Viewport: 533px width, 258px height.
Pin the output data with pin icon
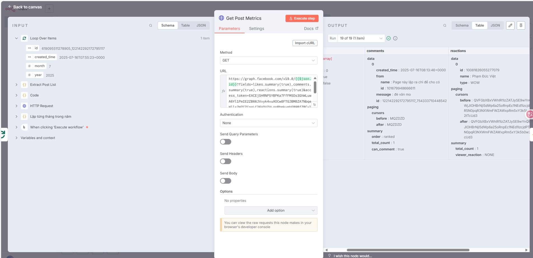521,25
